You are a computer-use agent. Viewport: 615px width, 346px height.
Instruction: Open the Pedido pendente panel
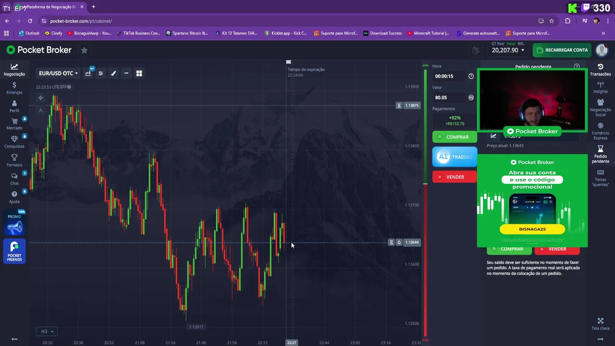point(600,155)
